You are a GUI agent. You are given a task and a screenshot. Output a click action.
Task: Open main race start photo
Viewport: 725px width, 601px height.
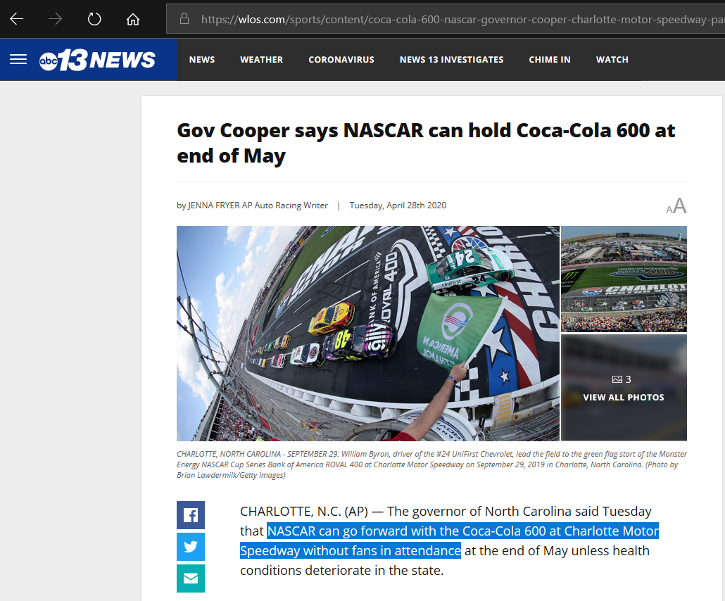coord(368,334)
